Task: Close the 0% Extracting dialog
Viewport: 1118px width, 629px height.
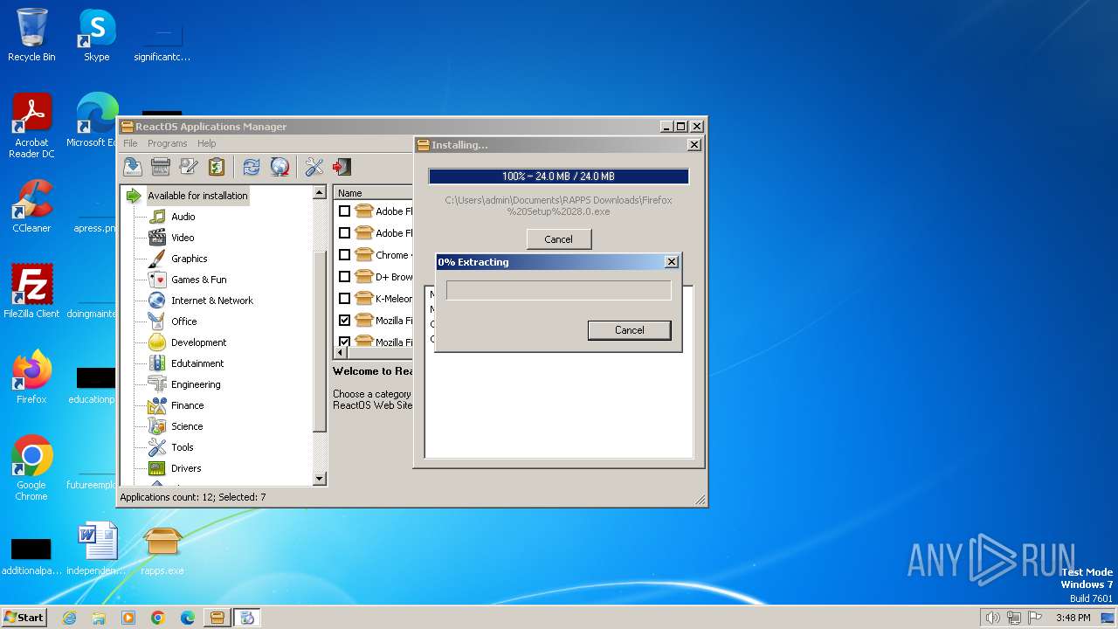Action: tap(672, 262)
